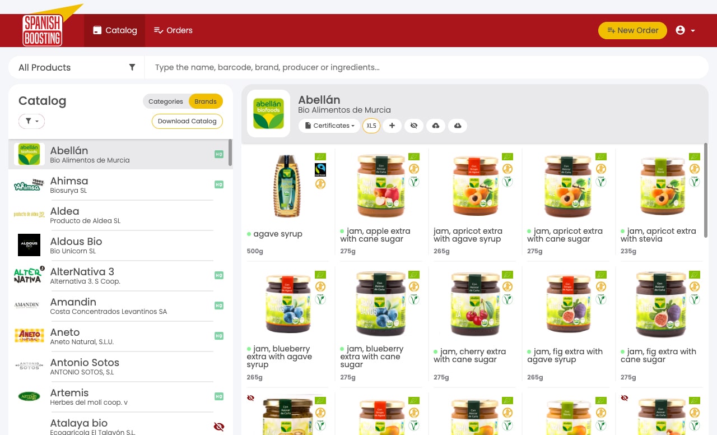The height and width of the screenshot is (435, 717).
Task: Open the Orders tab
Action: 173,30
